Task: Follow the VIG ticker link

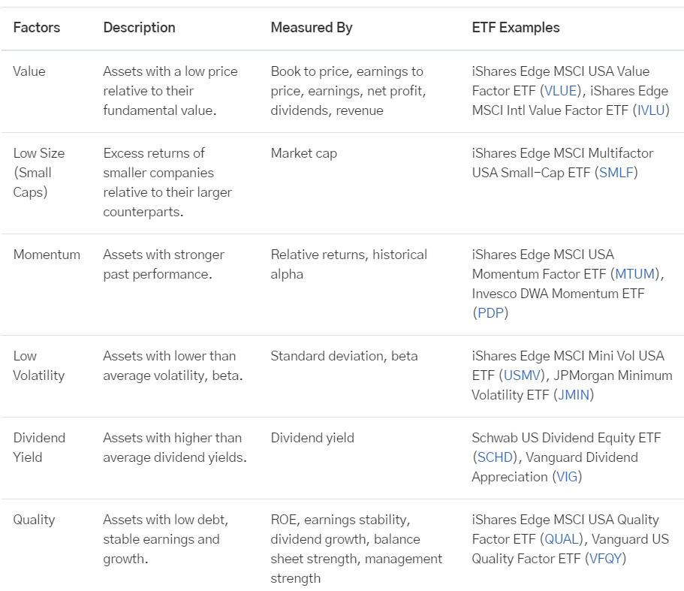Action: pyautogui.click(x=567, y=477)
